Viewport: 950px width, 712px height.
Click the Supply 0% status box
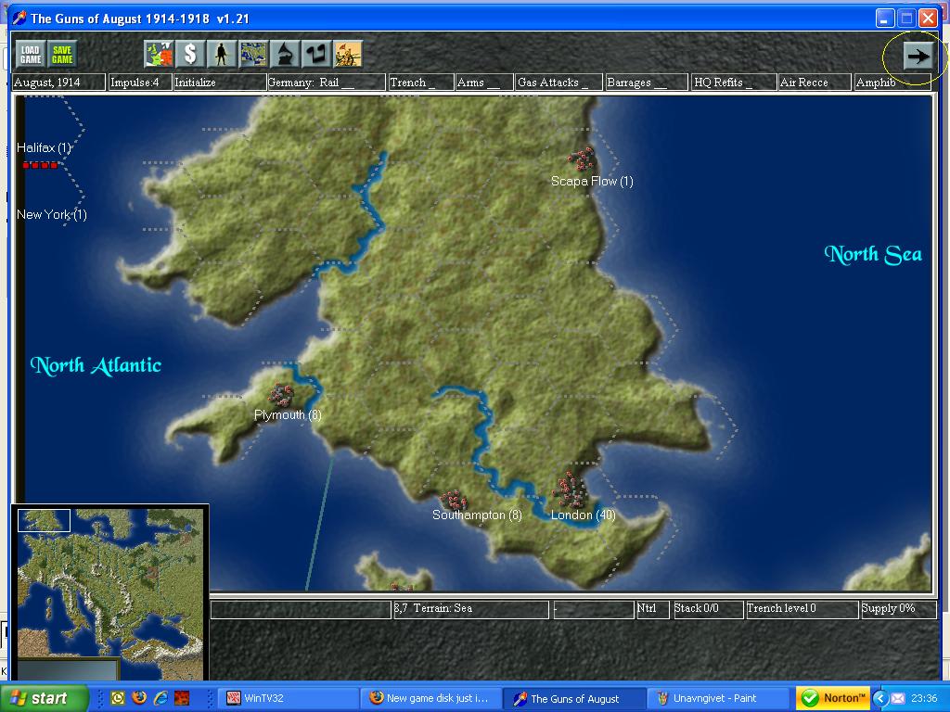point(897,609)
